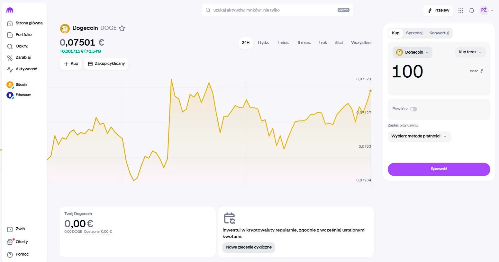The image size is (499, 262).
Task: Open the Kup teraz order type dropdown
Action: (x=470, y=52)
